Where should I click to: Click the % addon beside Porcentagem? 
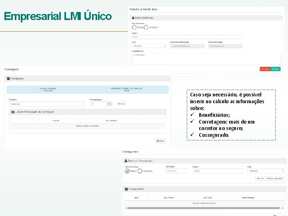109,104
